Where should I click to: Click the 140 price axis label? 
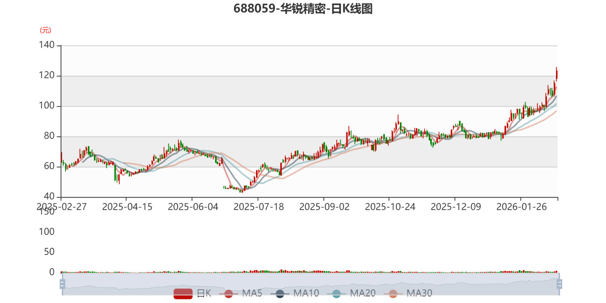(47, 45)
